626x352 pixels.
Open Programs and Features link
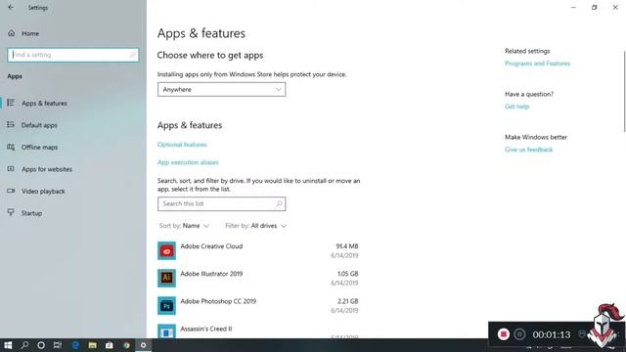pyautogui.click(x=537, y=64)
